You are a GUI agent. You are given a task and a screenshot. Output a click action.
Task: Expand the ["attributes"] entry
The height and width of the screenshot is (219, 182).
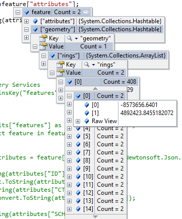pyautogui.click(x=26, y=21)
